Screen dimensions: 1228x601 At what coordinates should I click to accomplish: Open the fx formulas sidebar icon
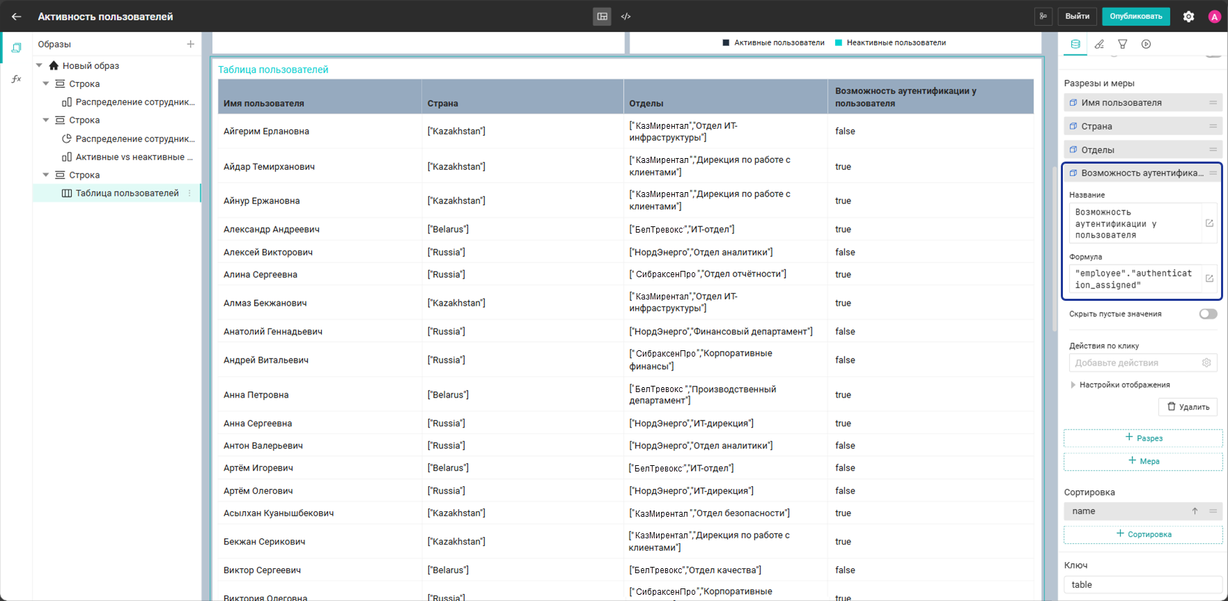click(16, 79)
